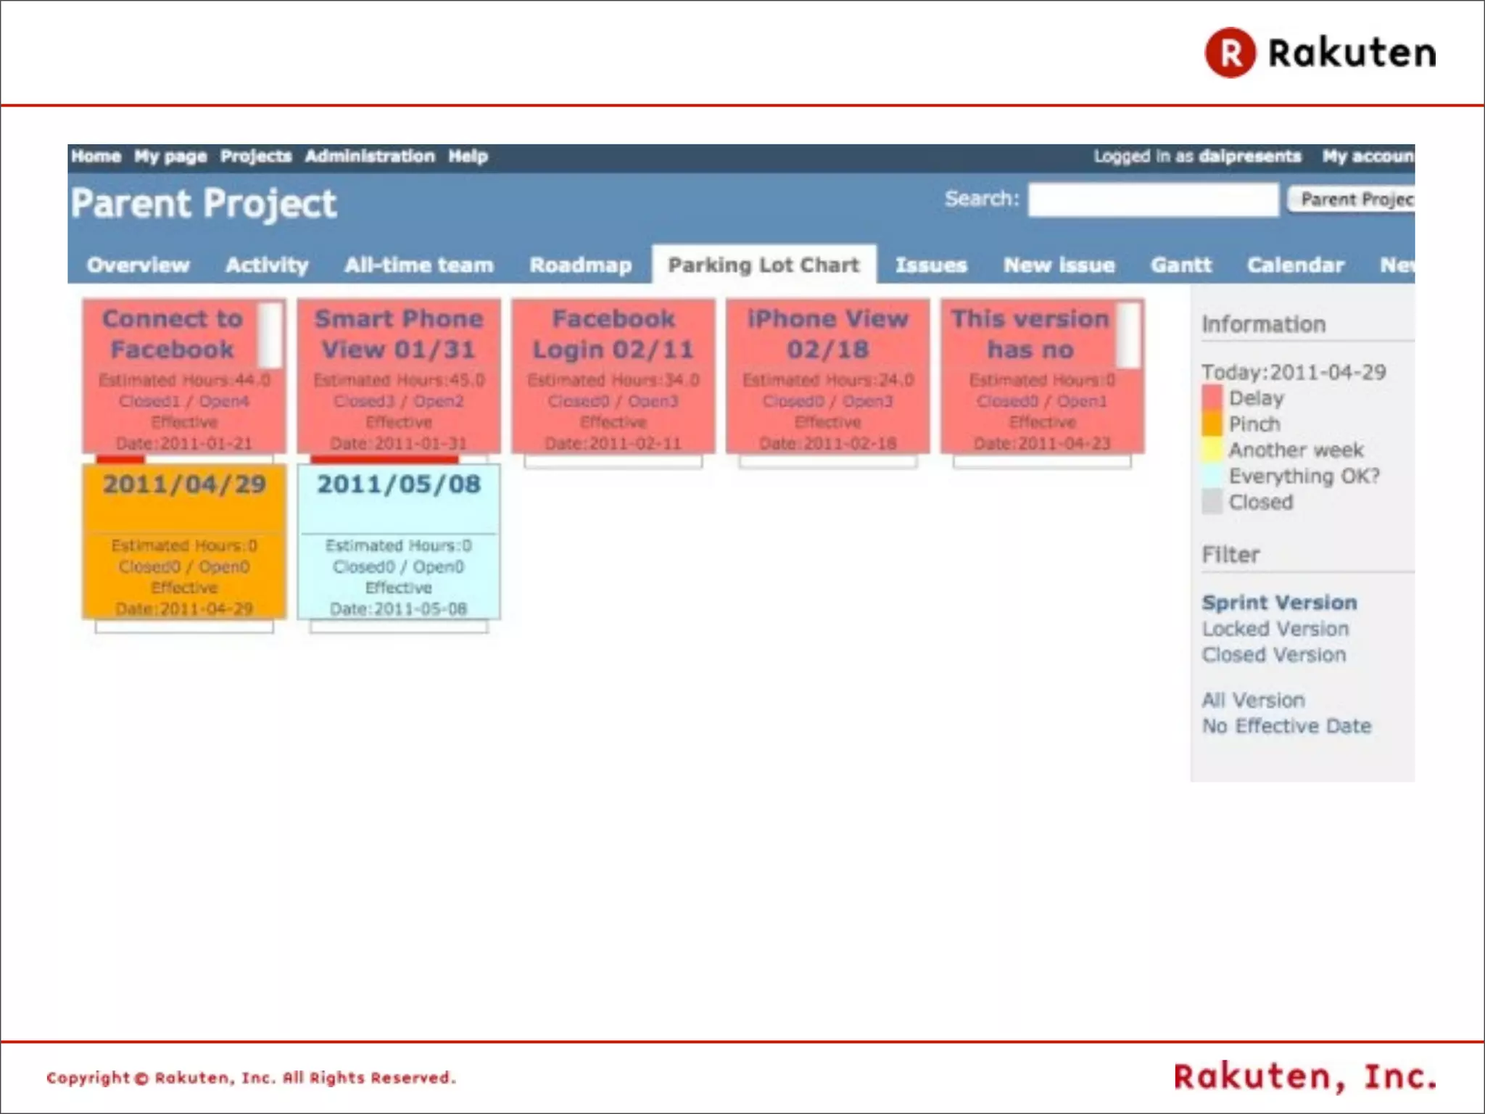Filter by Locked Version
1485x1114 pixels.
[1275, 629]
